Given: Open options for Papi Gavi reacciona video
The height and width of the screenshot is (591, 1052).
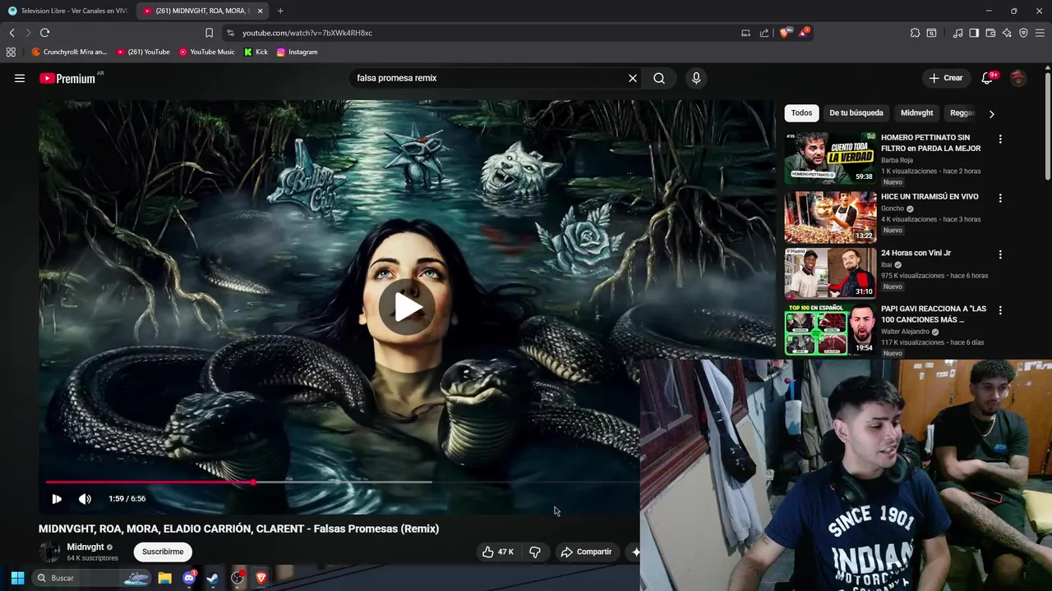Looking at the screenshot, I should coord(1000,310).
